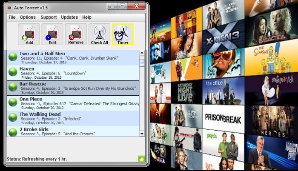Click the show list scroll down arrow
298x171 pixels.
(x=142, y=134)
